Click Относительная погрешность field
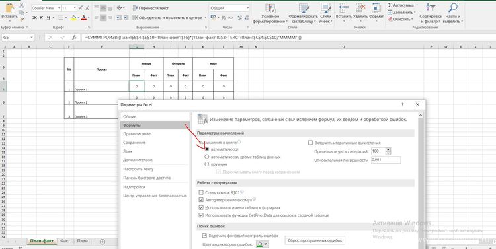This screenshot has width=496, height=249. pyautogui.click(x=386, y=160)
